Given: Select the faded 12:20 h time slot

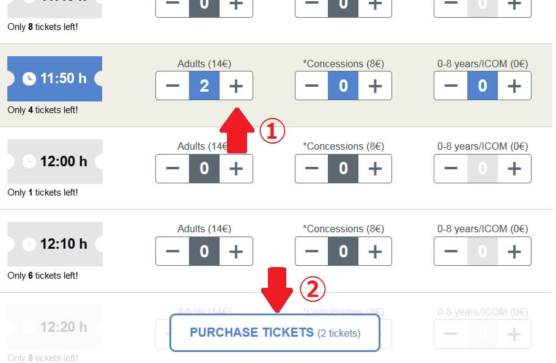Looking at the screenshot, I should click(x=54, y=327).
